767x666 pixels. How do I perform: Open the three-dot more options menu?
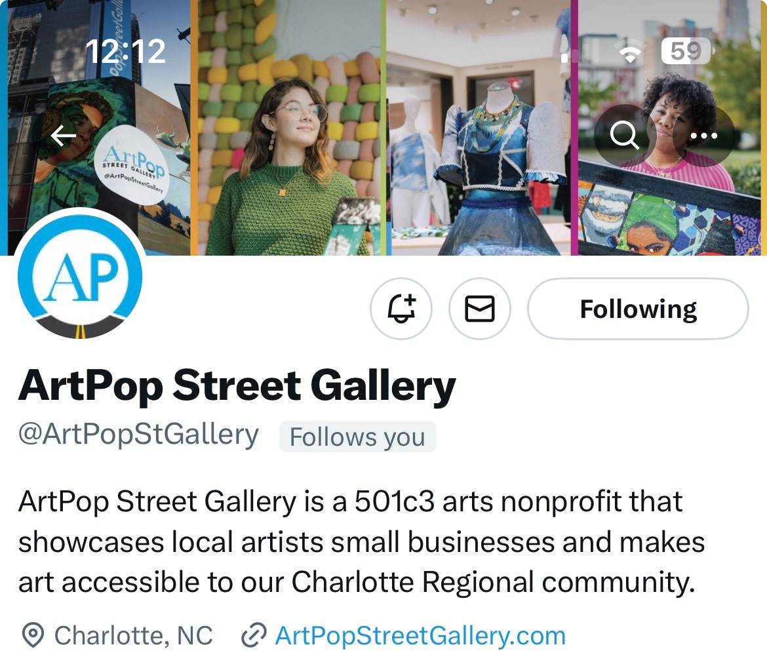703,136
